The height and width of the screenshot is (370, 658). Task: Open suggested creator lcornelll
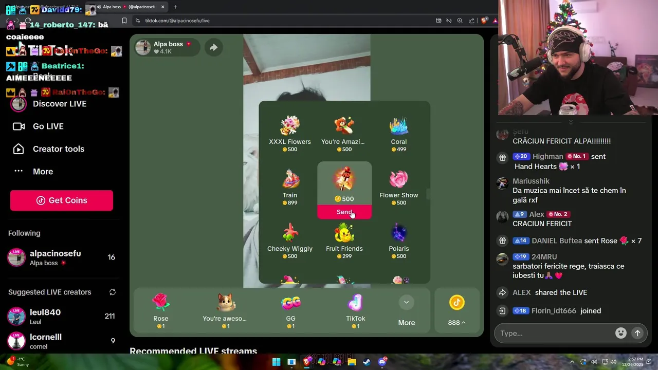62,341
